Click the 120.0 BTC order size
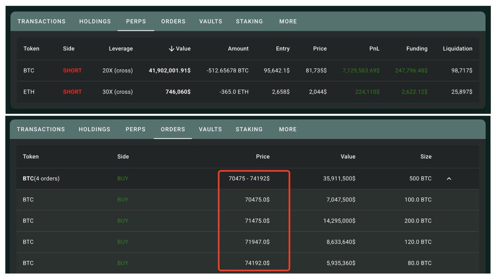Screen dimensions: 496x278 [x=418, y=242]
